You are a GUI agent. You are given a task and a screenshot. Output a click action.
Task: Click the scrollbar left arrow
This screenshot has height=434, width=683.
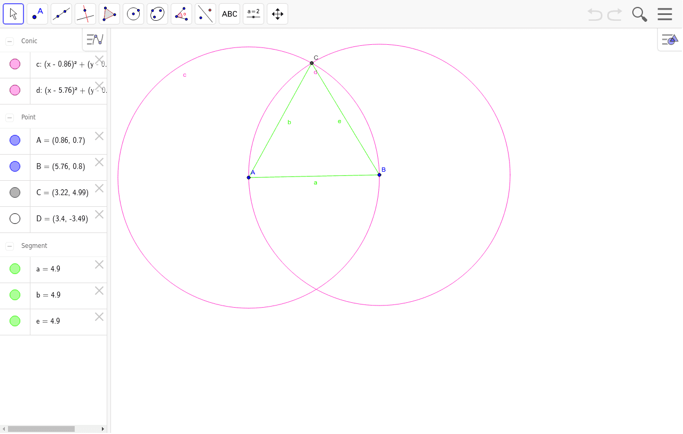coord(4,429)
